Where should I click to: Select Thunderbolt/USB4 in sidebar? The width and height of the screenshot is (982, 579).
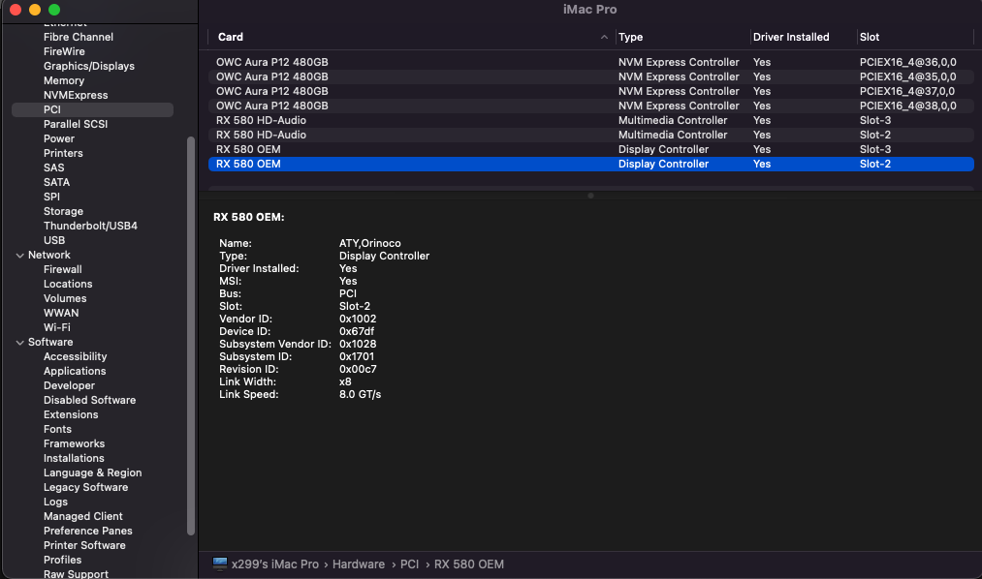[x=90, y=226]
